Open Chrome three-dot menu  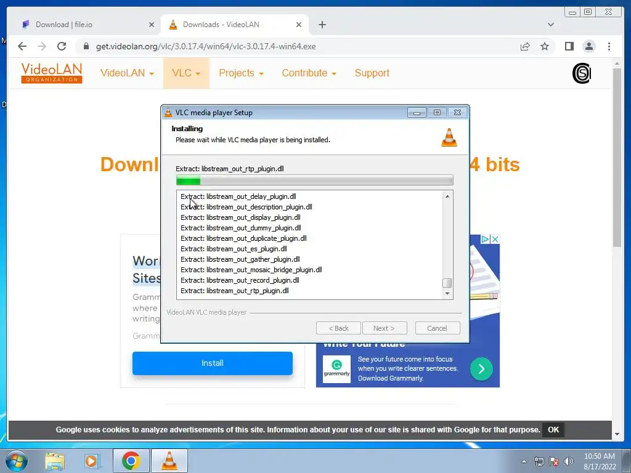pyautogui.click(x=609, y=47)
